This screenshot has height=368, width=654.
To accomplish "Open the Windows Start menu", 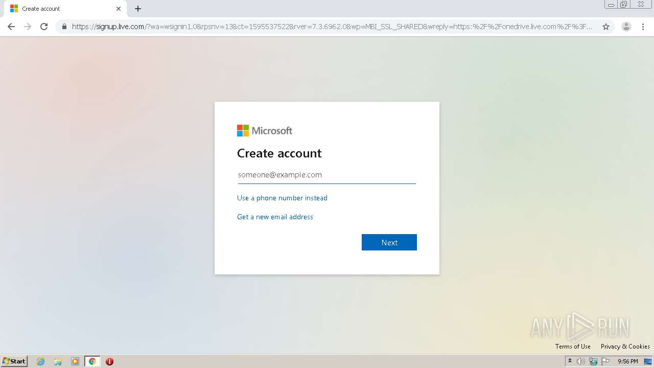I will [x=14, y=361].
